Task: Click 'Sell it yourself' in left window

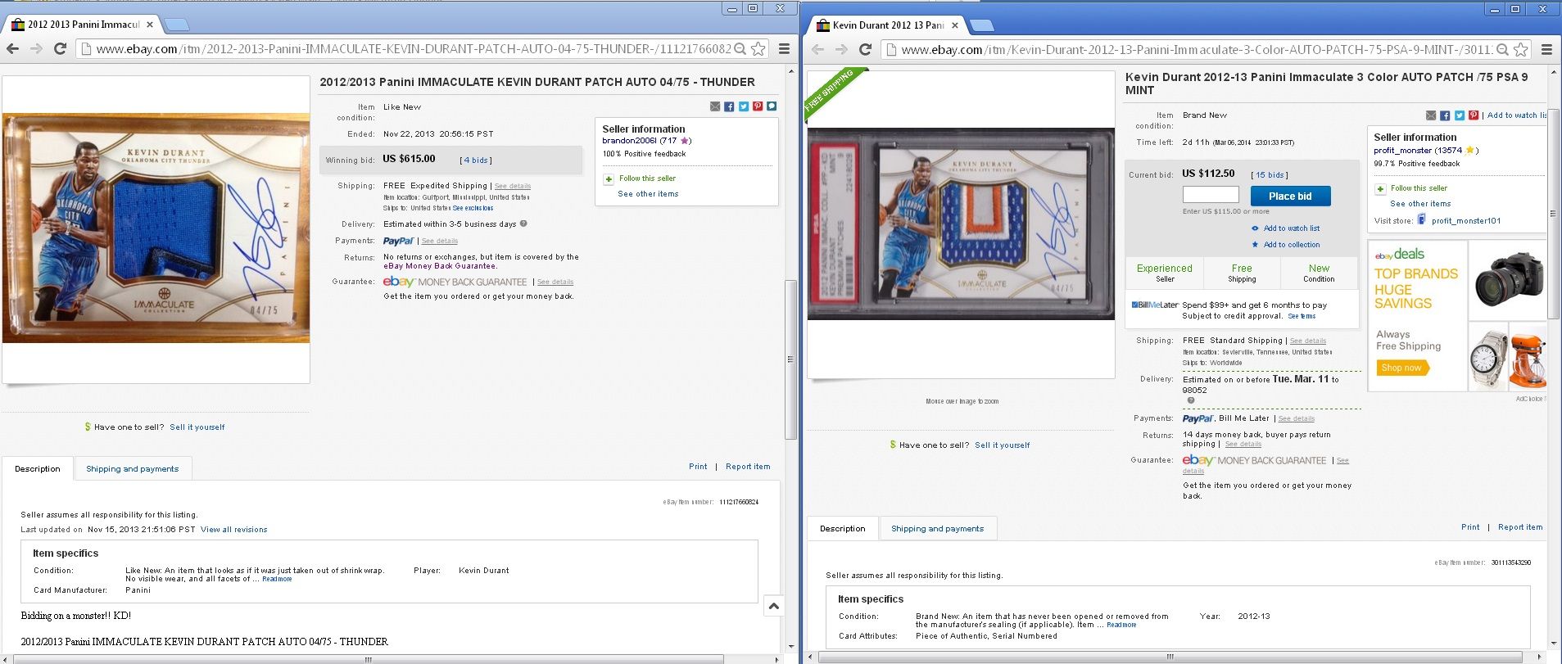Action: (x=197, y=427)
